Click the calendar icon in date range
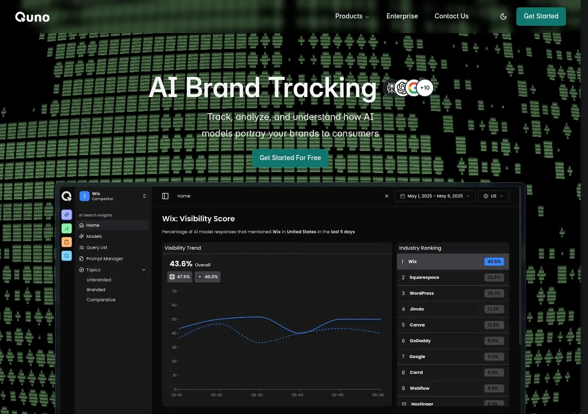The width and height of the screenshot is (588, 414). [402, 196]
